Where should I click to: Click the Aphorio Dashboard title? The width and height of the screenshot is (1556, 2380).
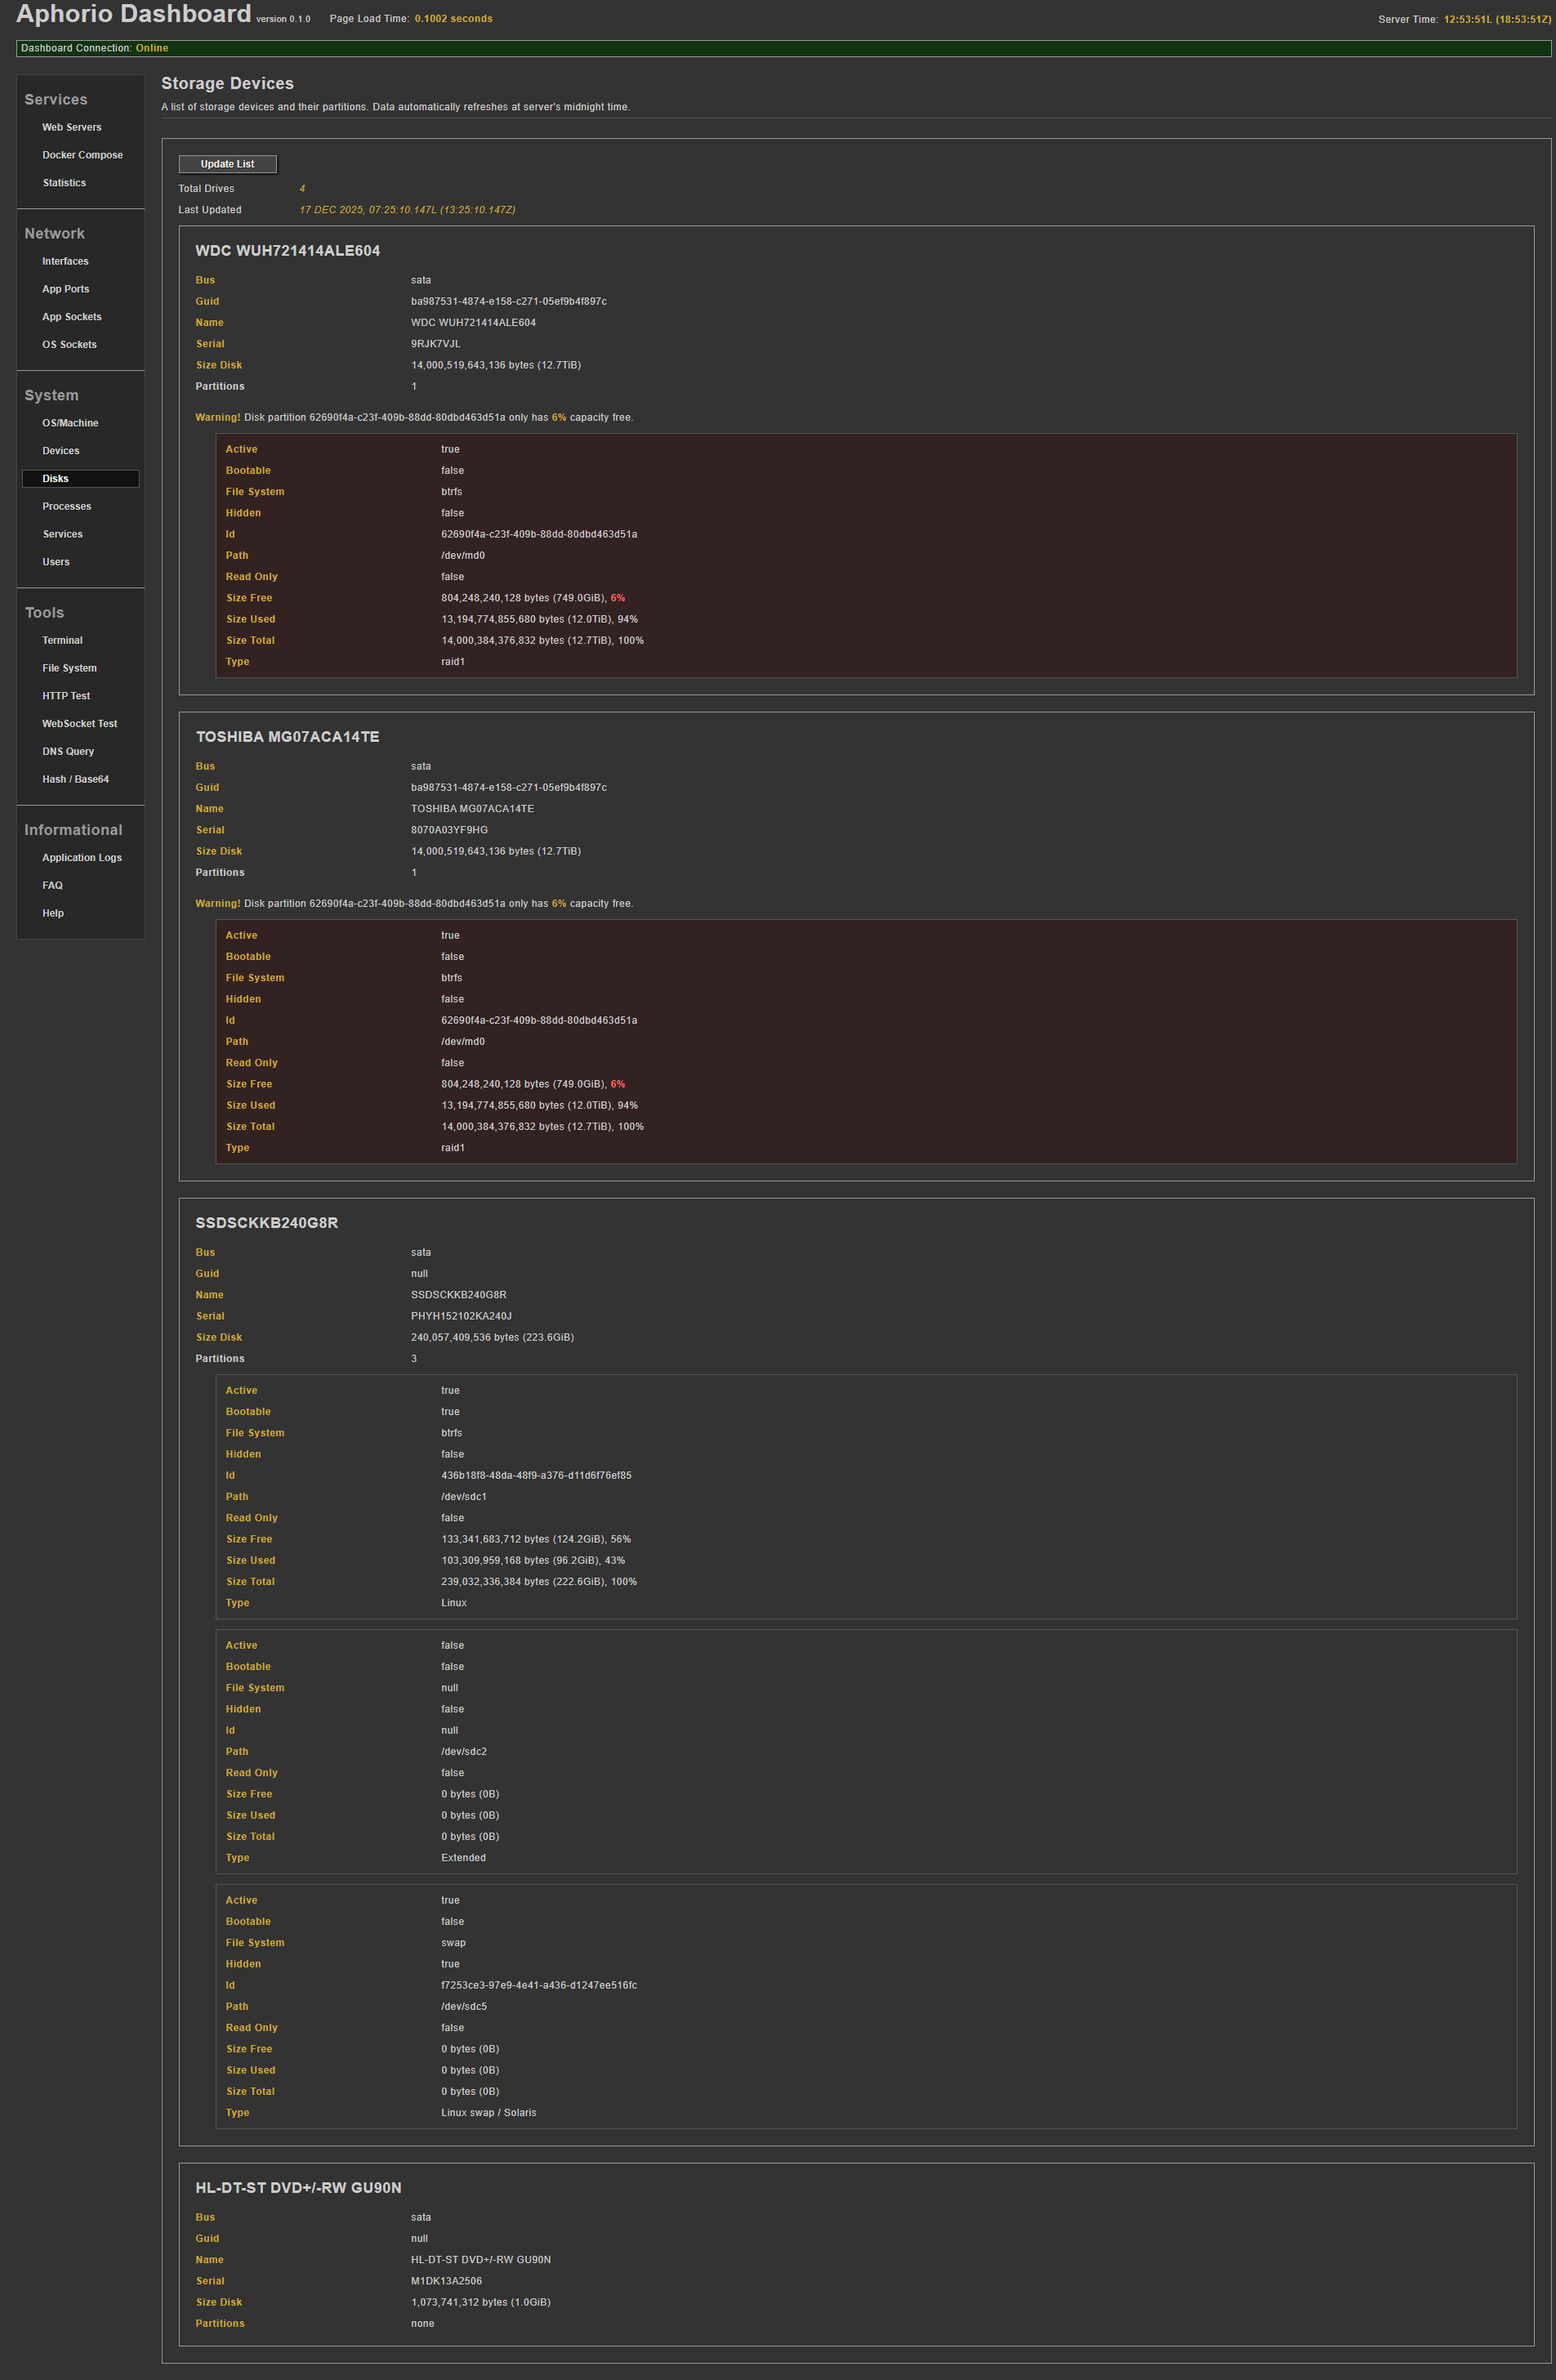[x=134, y=15]
